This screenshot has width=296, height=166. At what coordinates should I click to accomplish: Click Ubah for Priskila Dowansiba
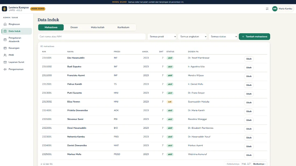[x=249, y=111]
